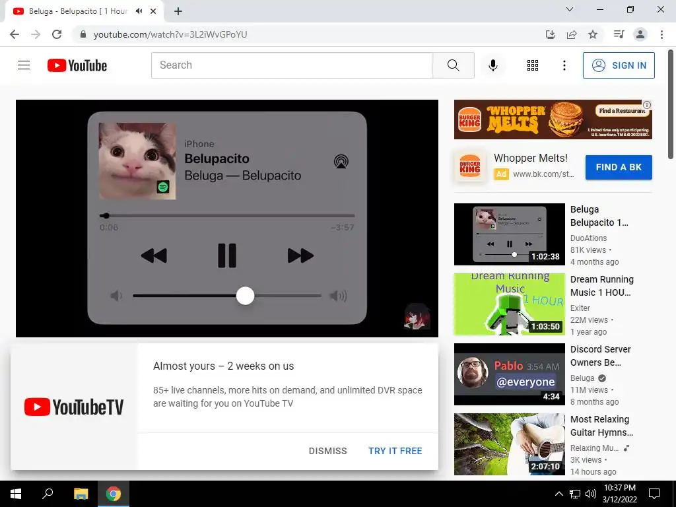Open Beluga Belupacito 1… video title
Screen dimensions: 676x507
(599, 216)
